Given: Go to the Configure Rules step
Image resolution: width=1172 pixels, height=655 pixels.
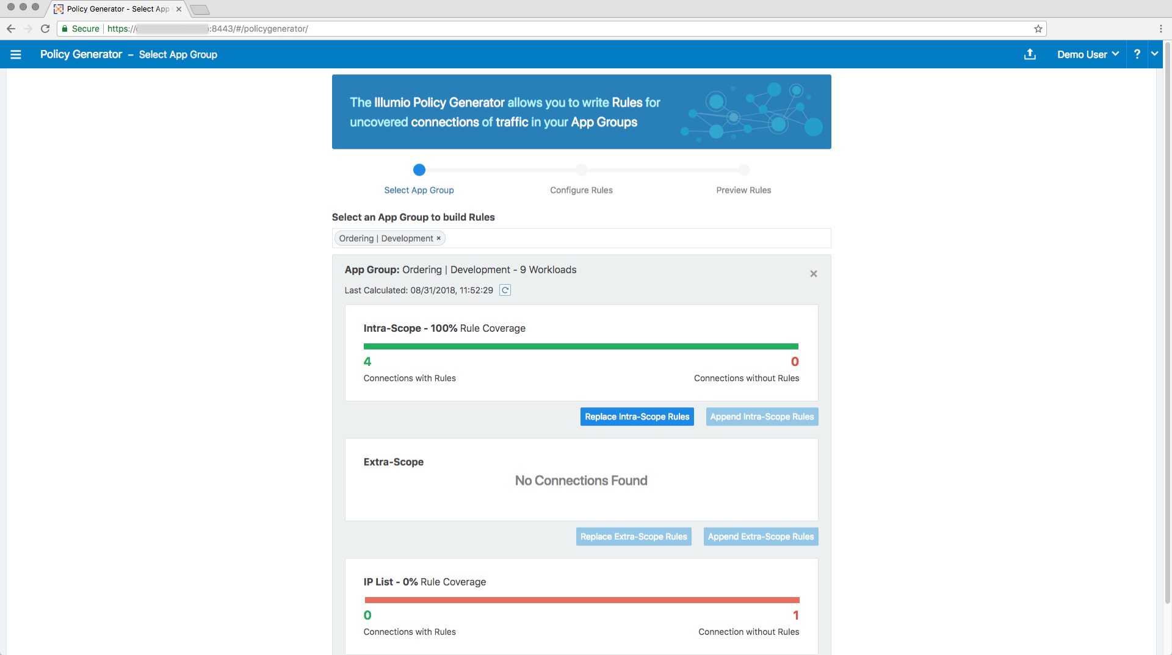Looking at the screenshot, I should pos(581,190).
